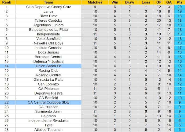Select Racing Club team name
This screenshot has height=132, width=185.
point(48,71)
